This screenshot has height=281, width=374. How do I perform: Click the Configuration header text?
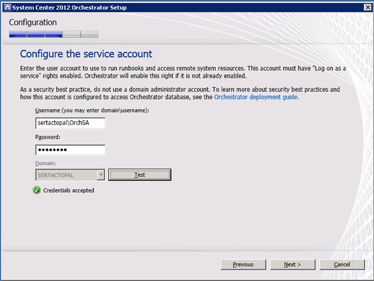pyautogui.click(x=33, y=23)
